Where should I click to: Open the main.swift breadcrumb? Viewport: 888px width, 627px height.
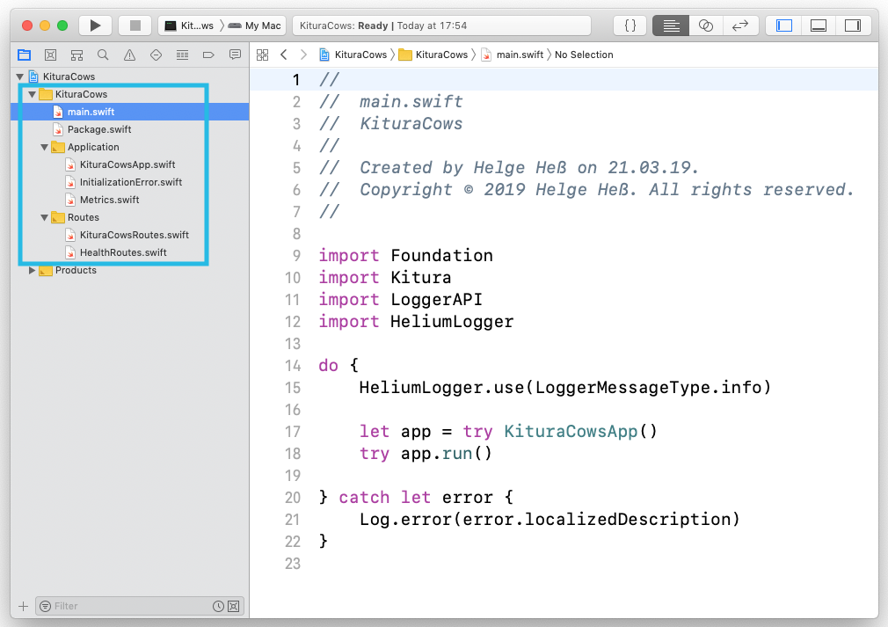513,55
